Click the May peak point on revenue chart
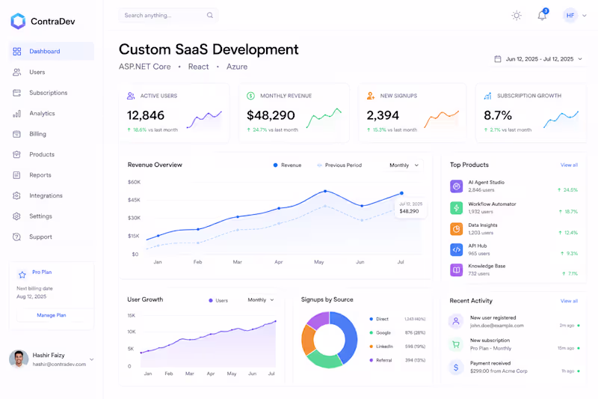Screen dimensions: 598x399 (x=325, y=191)
